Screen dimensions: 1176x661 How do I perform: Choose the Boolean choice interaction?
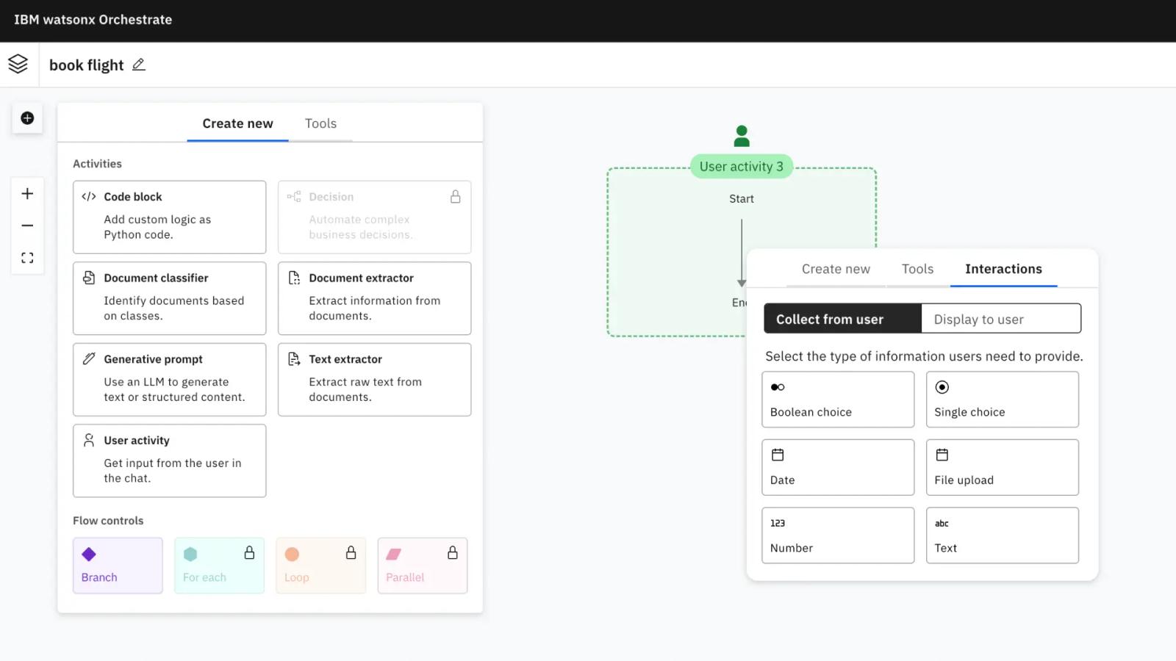pyautogui.click(x=838, y=399)
